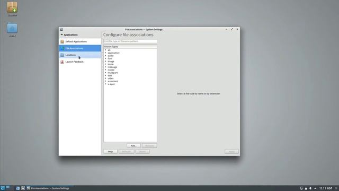Click the Defaults button

(x=127, y=152)
